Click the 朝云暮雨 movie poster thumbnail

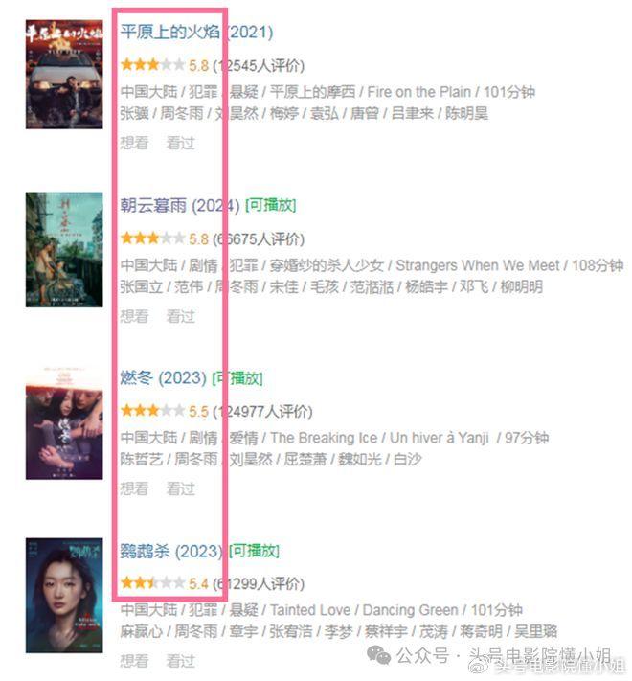[64, 250]
